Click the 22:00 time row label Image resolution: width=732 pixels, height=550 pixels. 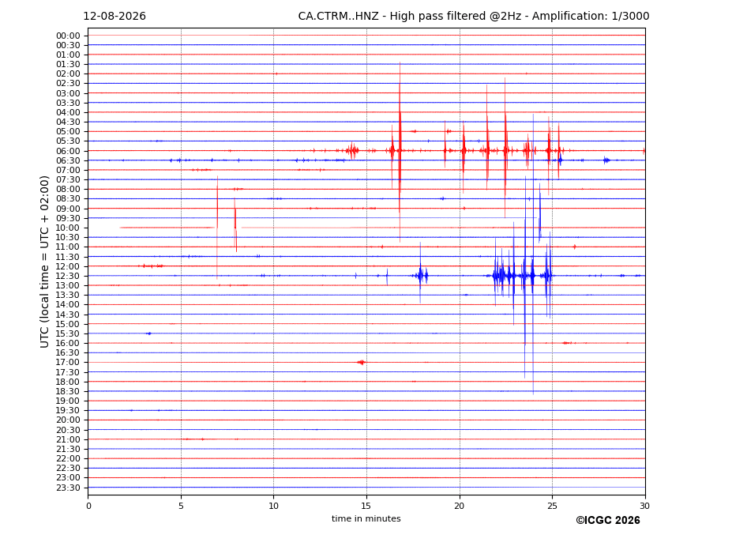(68, 459)
